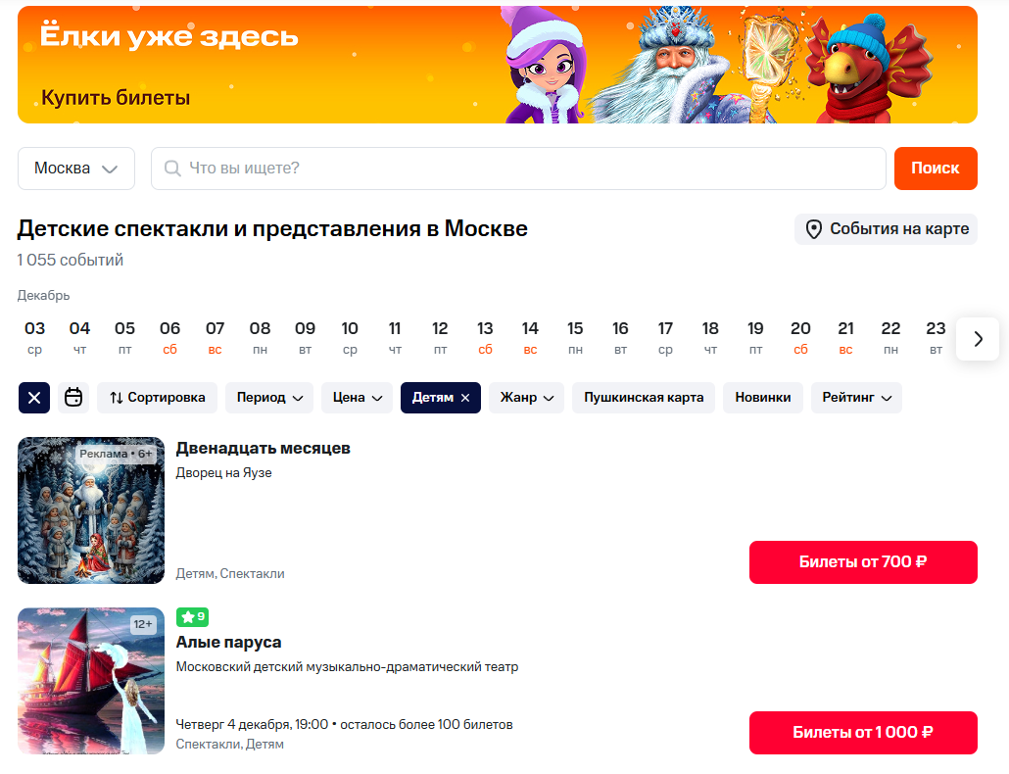Click the right arrow to show later dates
Screen dimensions: 1009x774
click(978, 339)
